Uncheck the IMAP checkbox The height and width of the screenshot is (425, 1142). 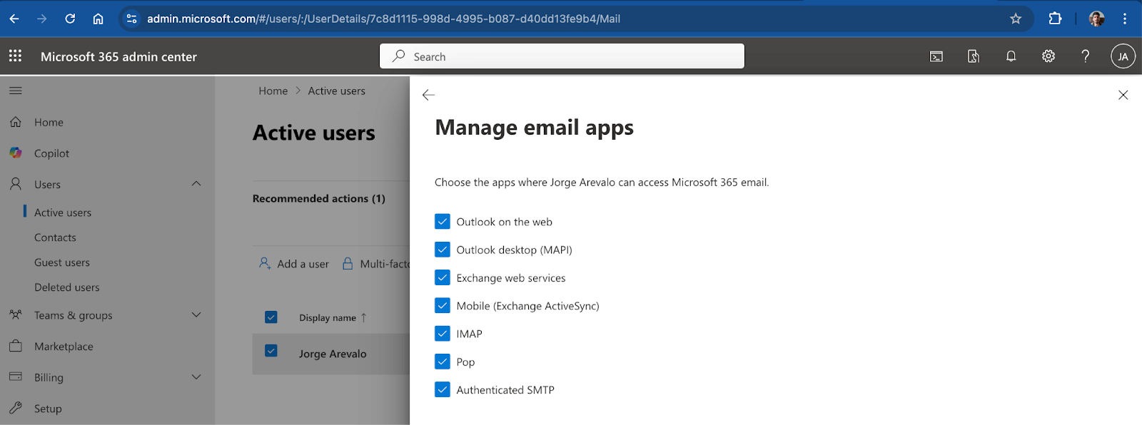tap(443, 334)
